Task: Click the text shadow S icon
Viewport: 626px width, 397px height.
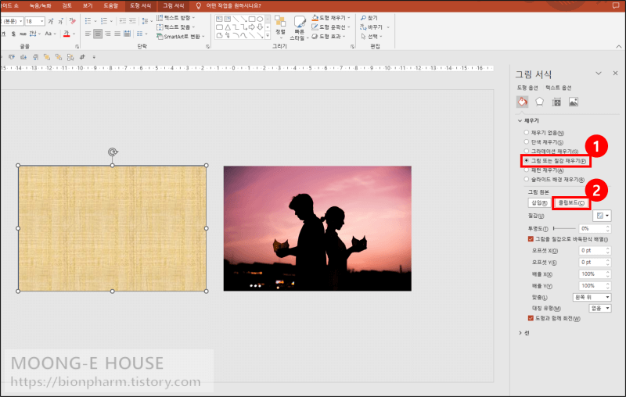Action: pyautogui.click(x=13, y=34)
